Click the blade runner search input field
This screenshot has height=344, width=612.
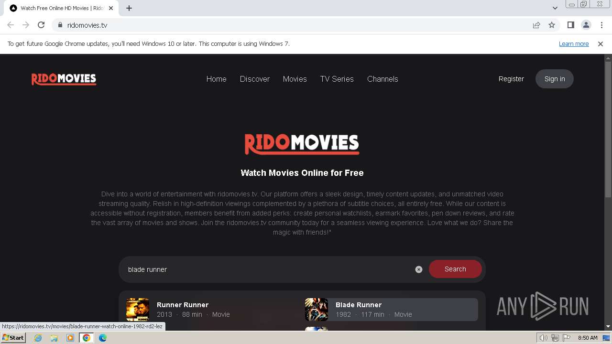[x=263, y=269]
